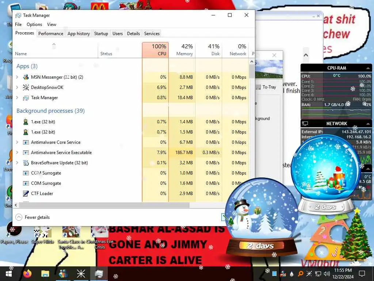
Task: Open the notification center icon
Action: coord(362,274)
